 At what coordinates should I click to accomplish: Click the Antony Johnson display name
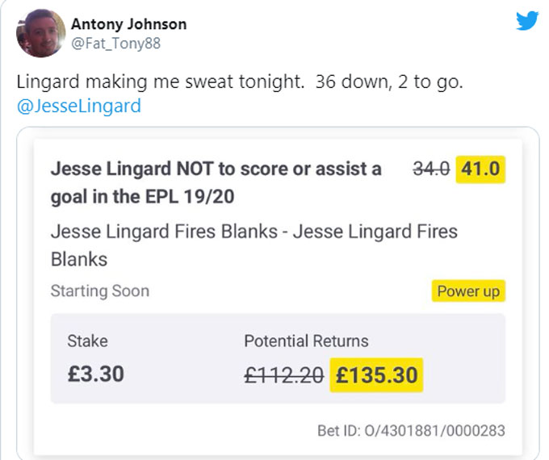pyautogui.click(x=128, y=24)
